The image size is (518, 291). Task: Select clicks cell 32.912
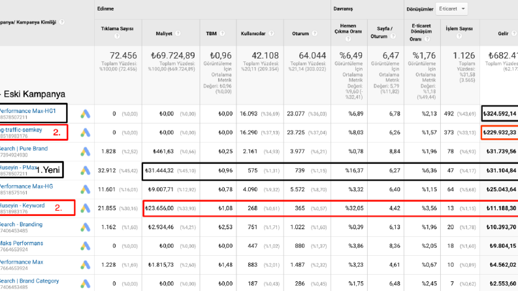click(x=106, y=170)
